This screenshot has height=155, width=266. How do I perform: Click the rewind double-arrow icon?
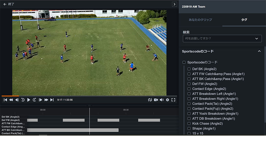[x=11, y=100]
